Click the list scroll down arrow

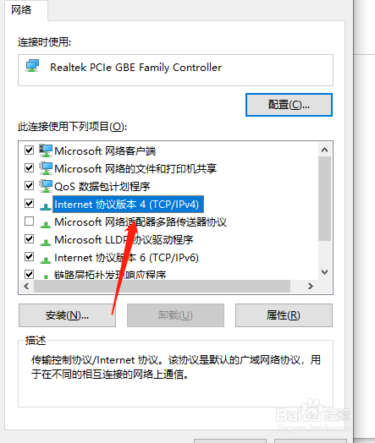(325, 272)
